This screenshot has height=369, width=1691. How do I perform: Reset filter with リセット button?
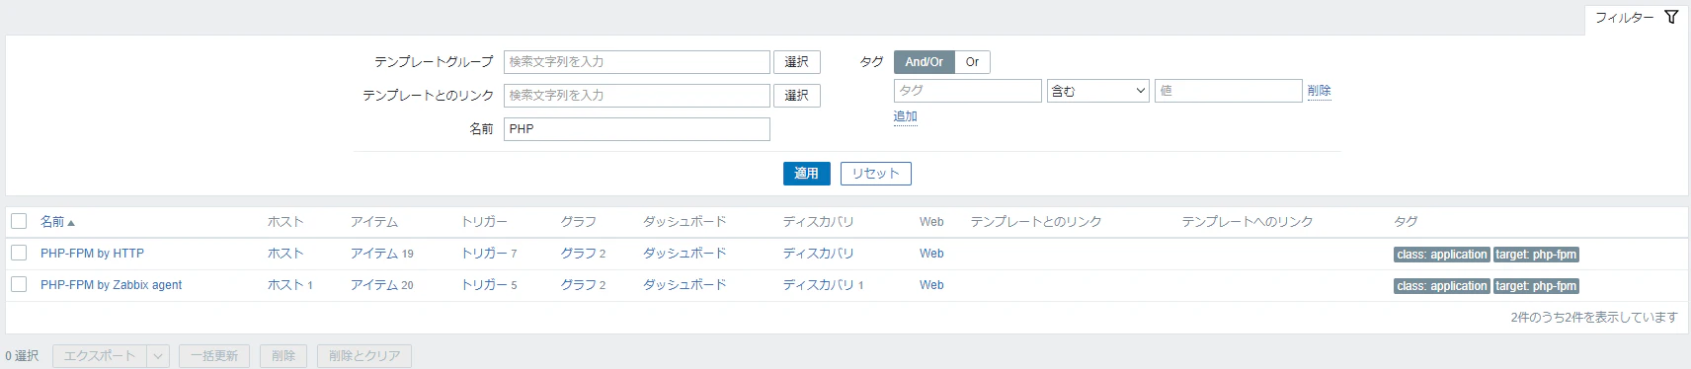click(875, 174)
